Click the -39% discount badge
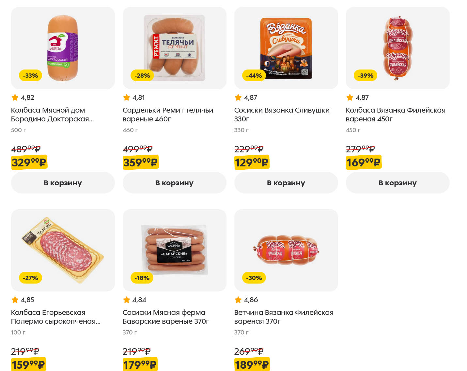 (x=365, y=76)
